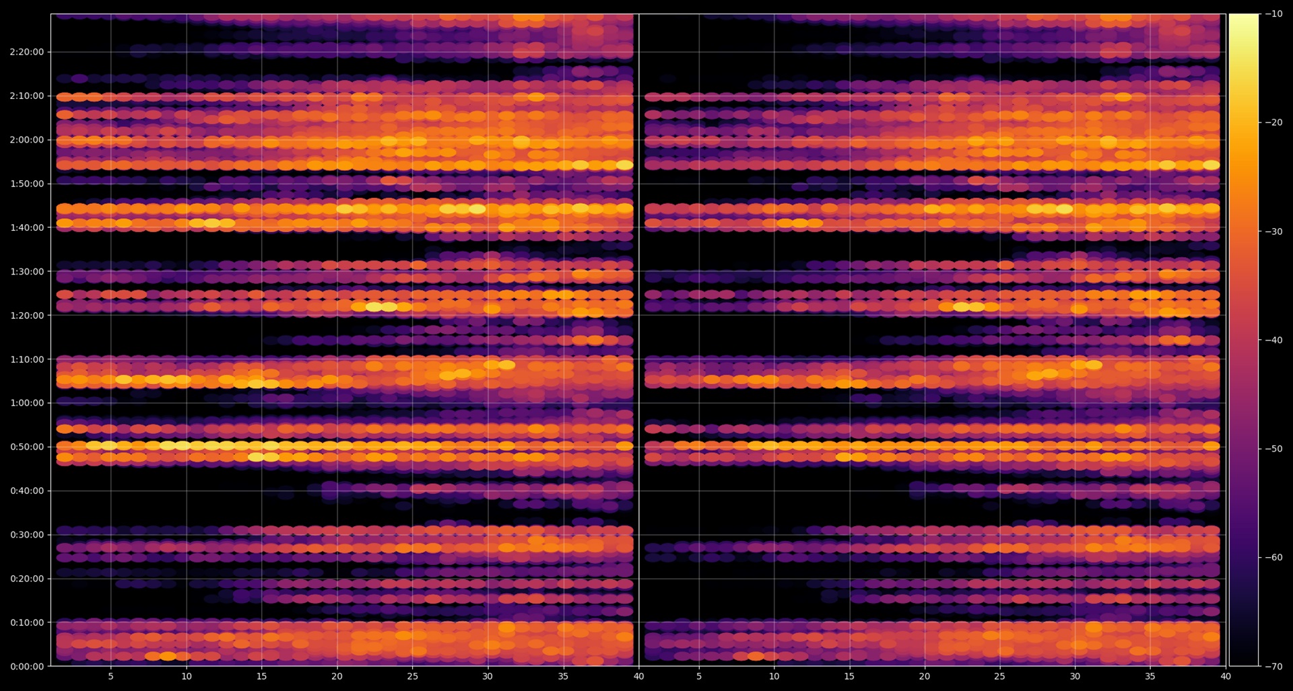Select x-axis label 20 under the right plot
Image resolution: width=1293 pixels, height=691 pixels.
click(x=925, y=676)
